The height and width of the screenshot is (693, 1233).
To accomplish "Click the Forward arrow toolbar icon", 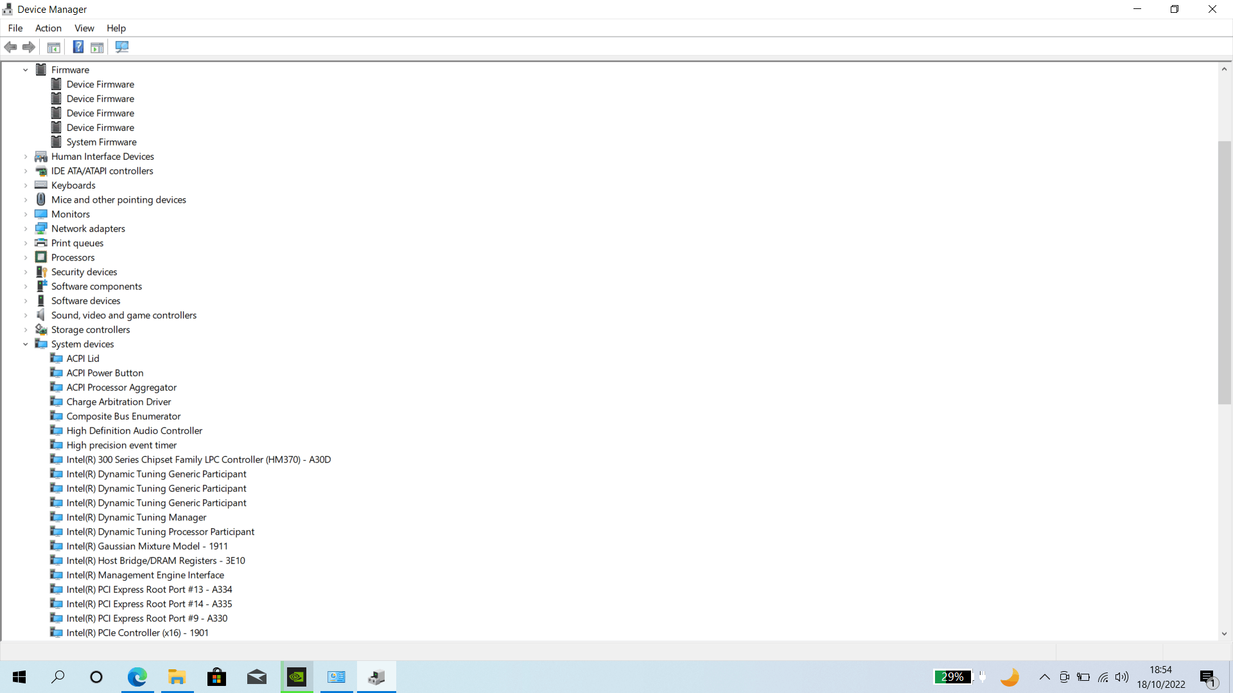I will pos(29,47).
